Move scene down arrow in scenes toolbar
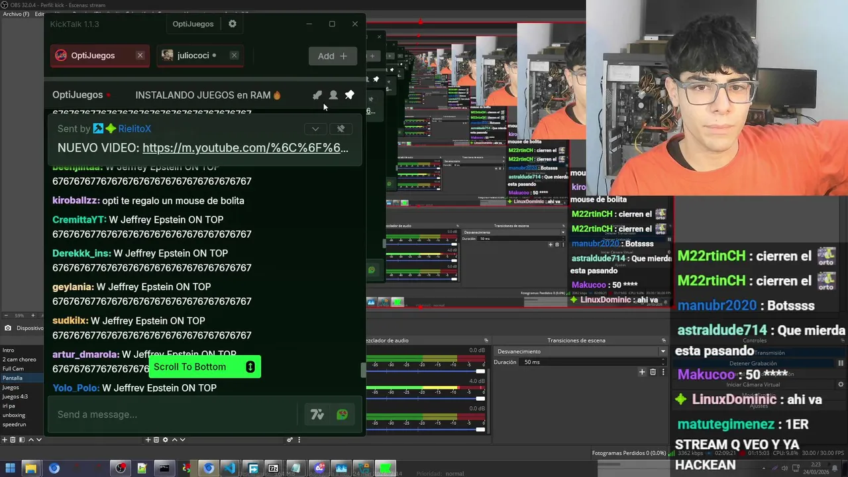This screenshot has width=848, height=477. 38,440
